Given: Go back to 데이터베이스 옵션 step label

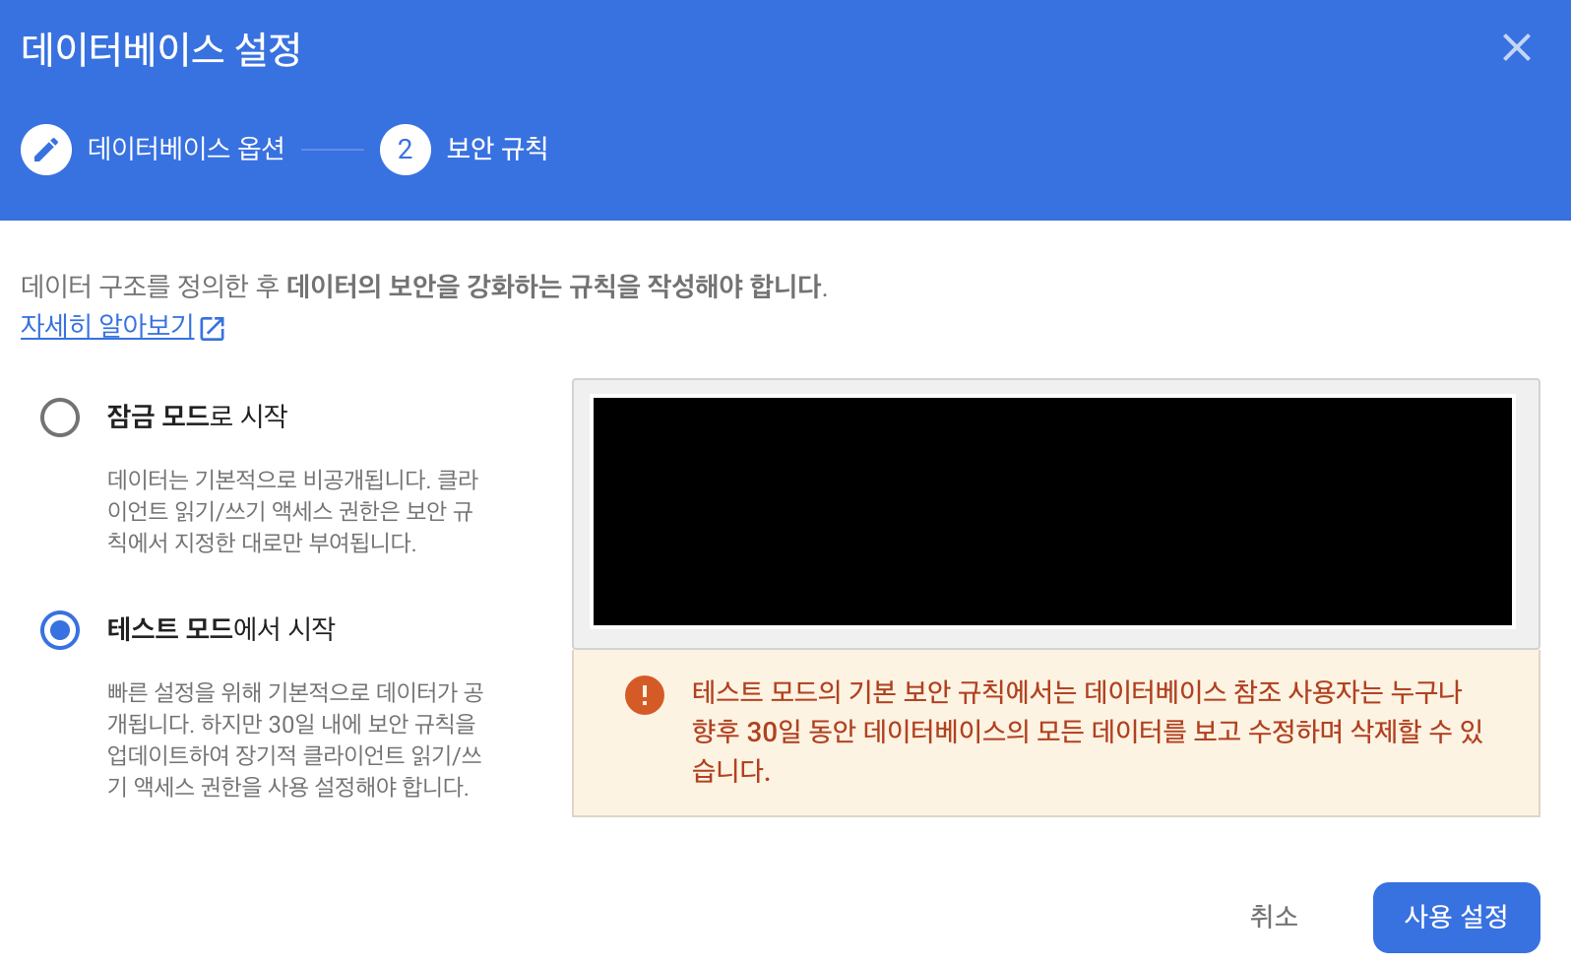Looking at the screenshot, I should click(x=186, y=149).
